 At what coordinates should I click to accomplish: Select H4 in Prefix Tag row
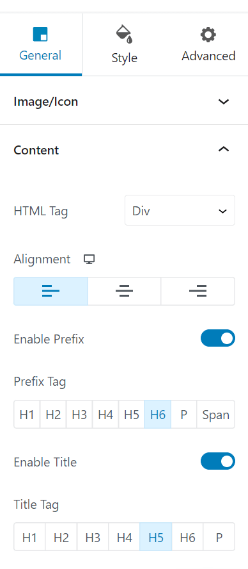(x=105, y=415)
